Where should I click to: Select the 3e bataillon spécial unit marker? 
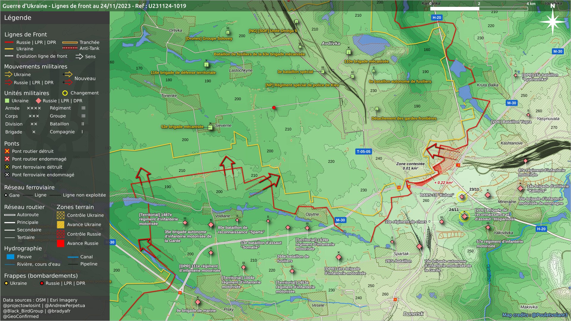(x=323, y=72)
